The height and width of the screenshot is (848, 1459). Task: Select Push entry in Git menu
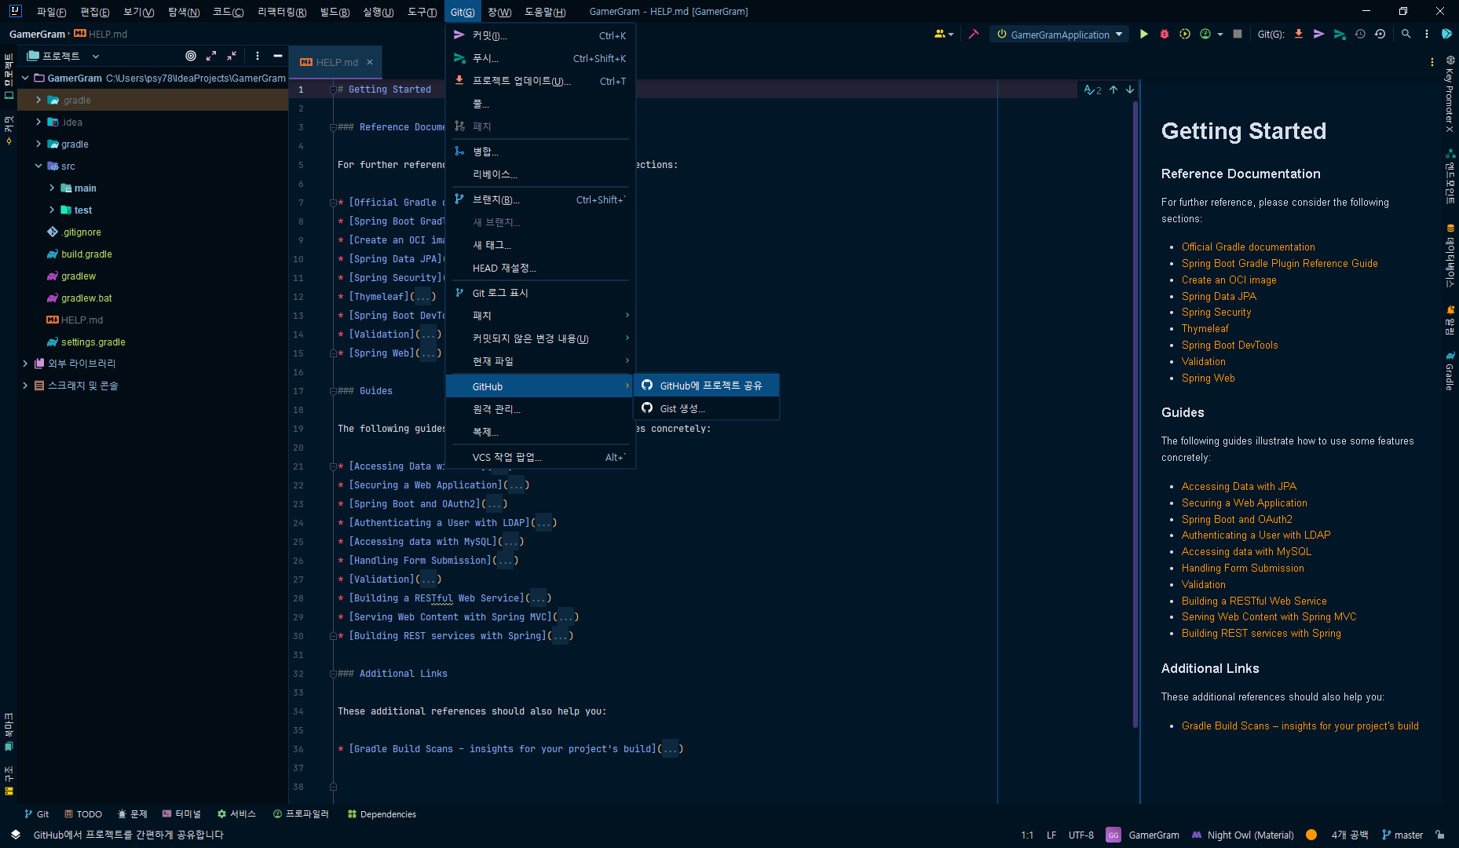540,58
